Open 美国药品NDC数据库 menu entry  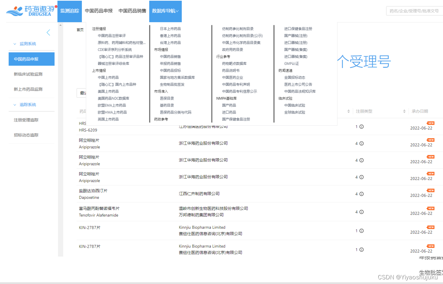click(x=113, y=98)
